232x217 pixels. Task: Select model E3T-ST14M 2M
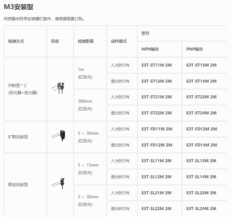pyautogui.click(x=201, y=81)
